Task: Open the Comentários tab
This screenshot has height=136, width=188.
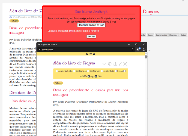Action: click(161, 35)
